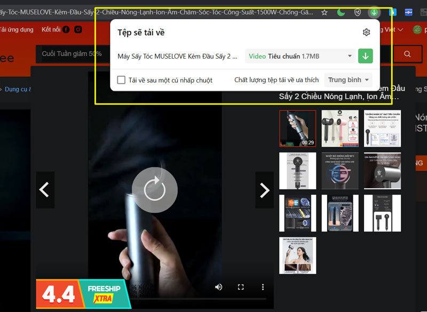The width and height of the screenshot is (427, 312).
Task: Enter fullscreen using the video fullscreen icon
Action: (241, 286)
